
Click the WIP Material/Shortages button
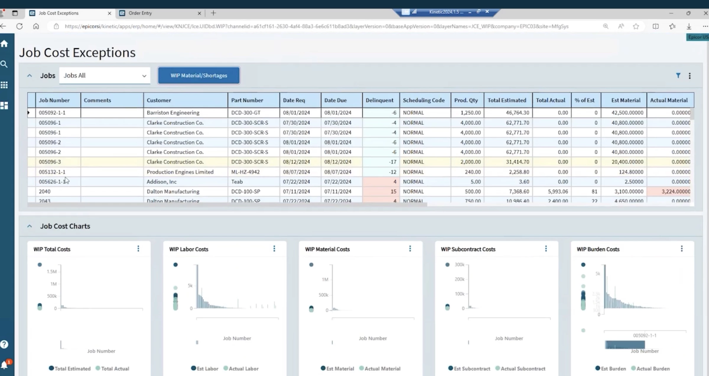(199, 75)
